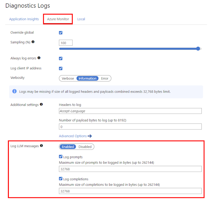
Task: Uncheck the Override global checkbox
Action: [x=61, y=33]
